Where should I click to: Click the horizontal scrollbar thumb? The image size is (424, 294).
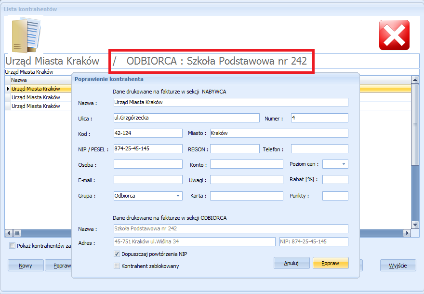[17, 233]
